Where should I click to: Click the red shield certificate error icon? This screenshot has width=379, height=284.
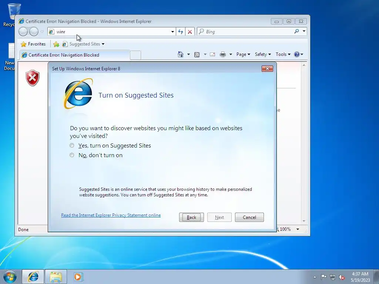pyautogui.click(x=33, y=78)
